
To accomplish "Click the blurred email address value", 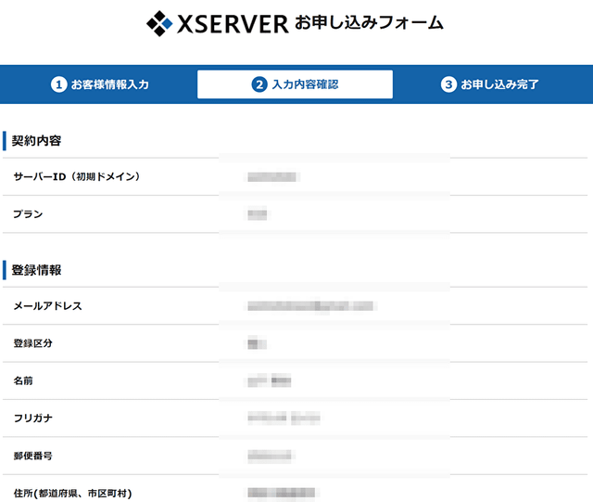I will [x=311, y=306].
